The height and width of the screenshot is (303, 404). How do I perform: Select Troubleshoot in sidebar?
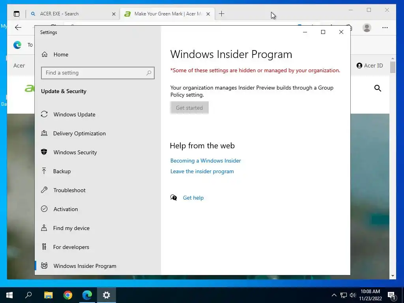click(x=69, y=190)
